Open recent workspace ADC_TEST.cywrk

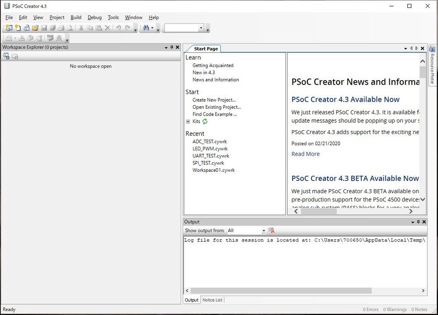coord(210,142)
